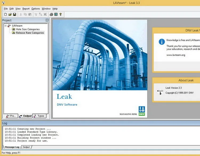This screenshot has height=156, width=200.
Task: Save project using floppy disk icon
Action: (x=15, y=14)
